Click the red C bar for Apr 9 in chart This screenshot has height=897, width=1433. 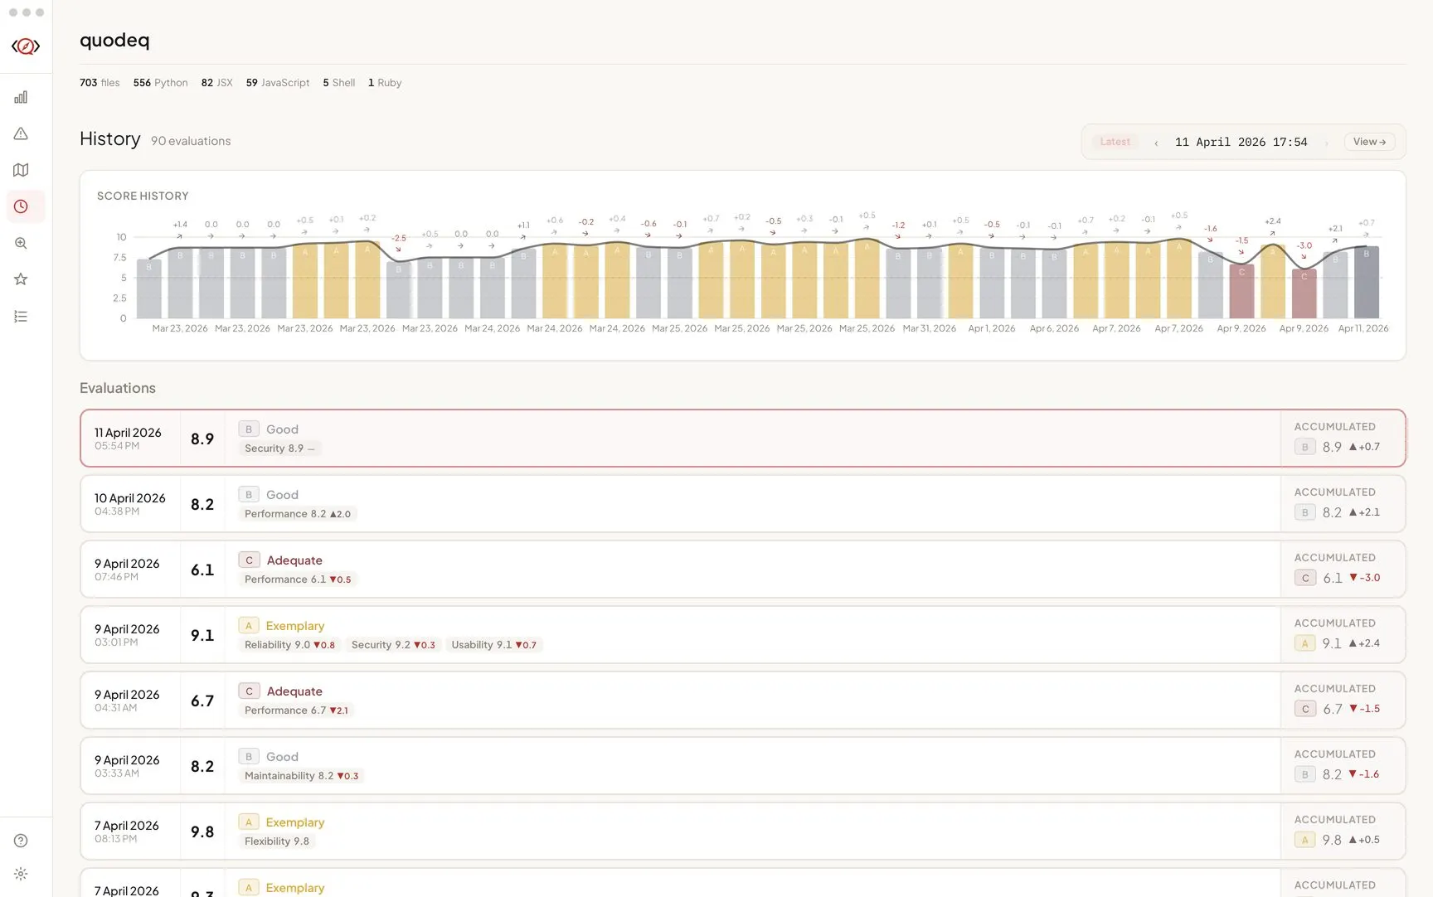tap(1241, 290)
